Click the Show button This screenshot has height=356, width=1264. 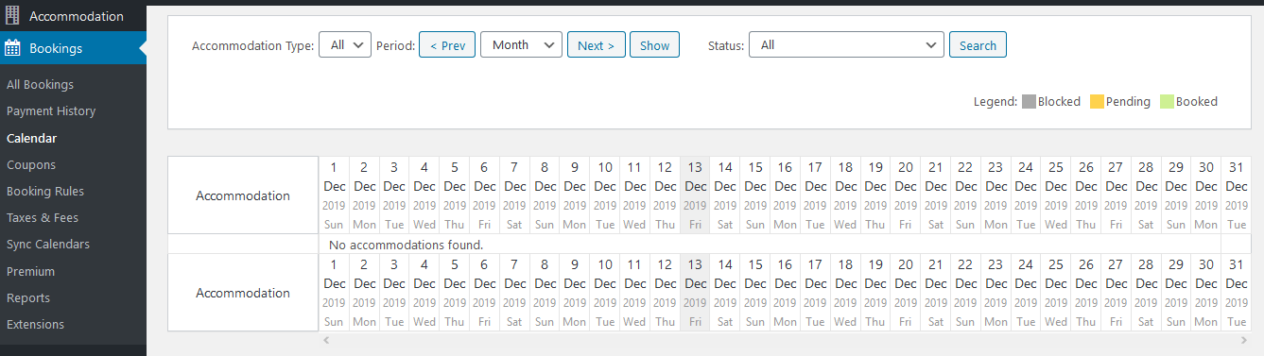654,44
